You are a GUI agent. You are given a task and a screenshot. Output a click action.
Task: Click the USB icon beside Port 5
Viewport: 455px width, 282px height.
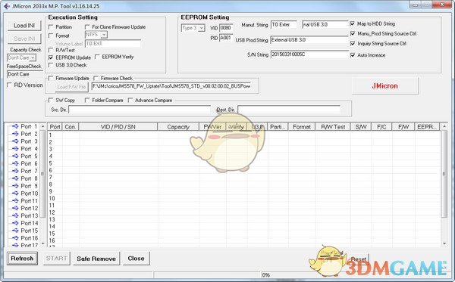[15, 156]
